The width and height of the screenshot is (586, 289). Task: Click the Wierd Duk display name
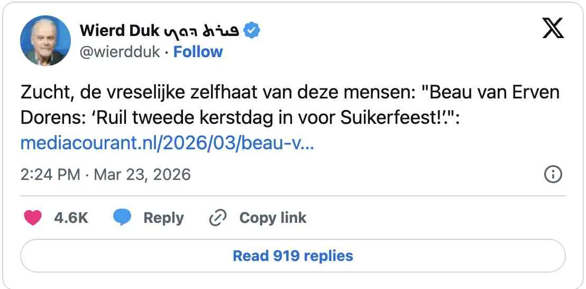pos(120,31)
